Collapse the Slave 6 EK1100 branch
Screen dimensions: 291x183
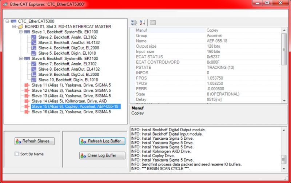21,58
